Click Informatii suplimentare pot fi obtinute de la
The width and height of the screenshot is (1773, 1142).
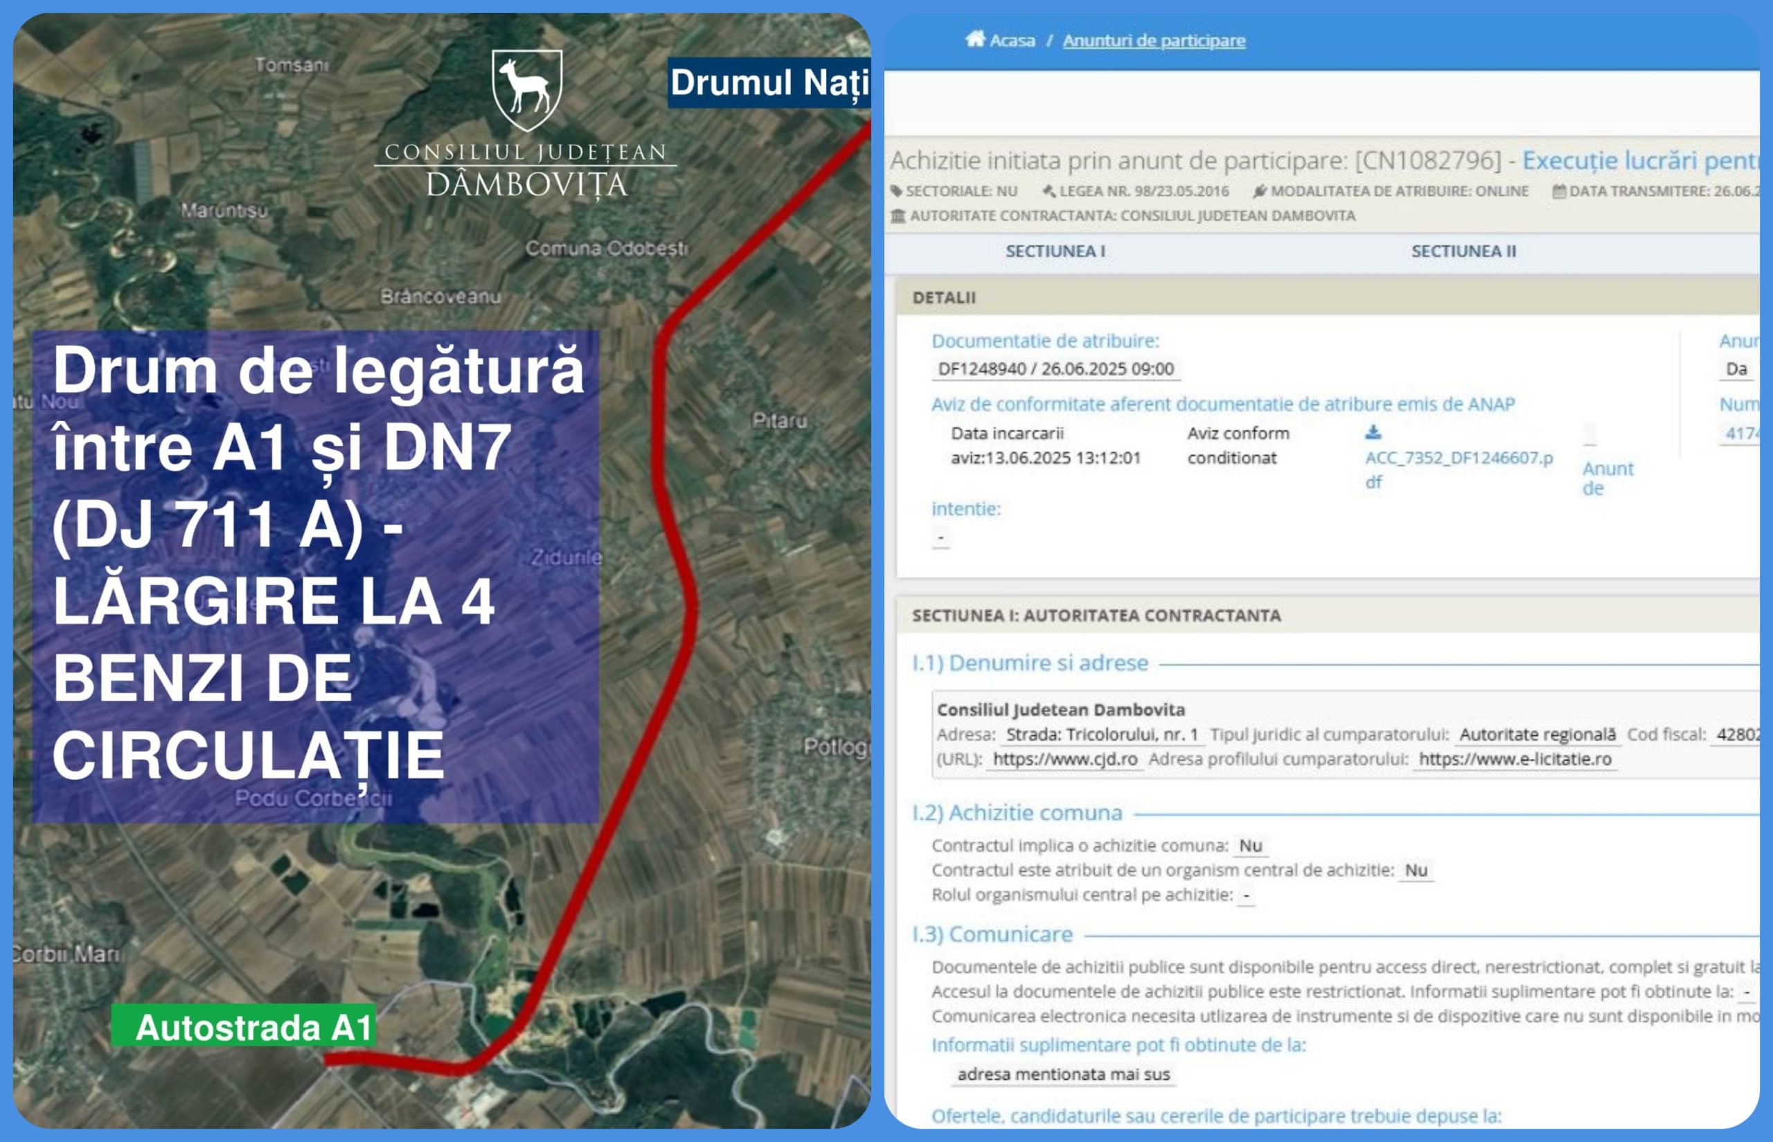(1119, 1046)
